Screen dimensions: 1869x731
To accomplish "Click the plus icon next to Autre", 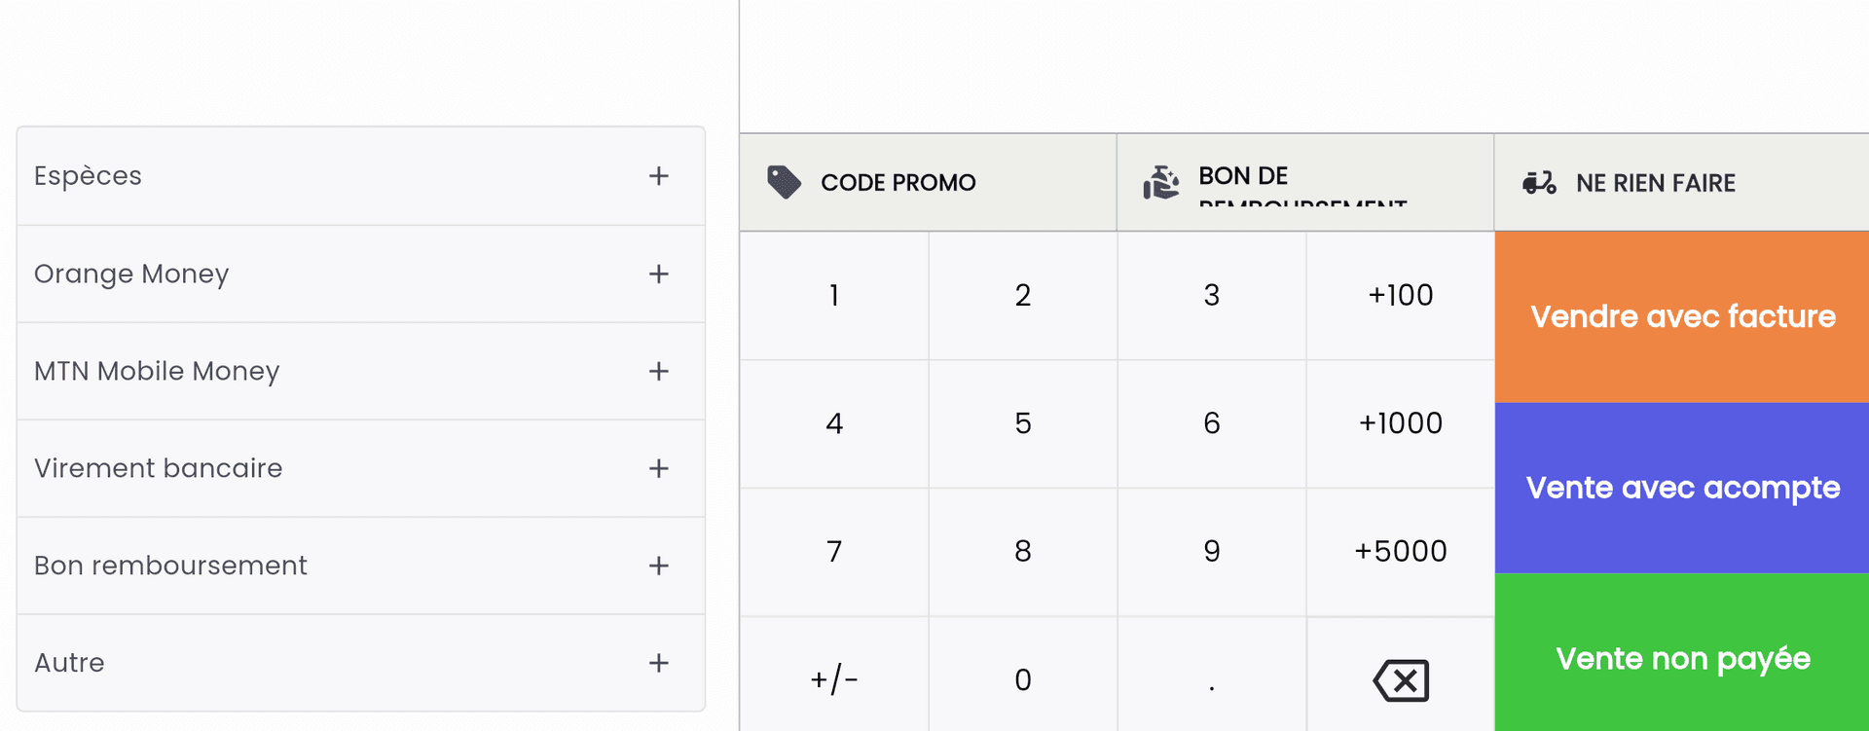I will (659, 663).
